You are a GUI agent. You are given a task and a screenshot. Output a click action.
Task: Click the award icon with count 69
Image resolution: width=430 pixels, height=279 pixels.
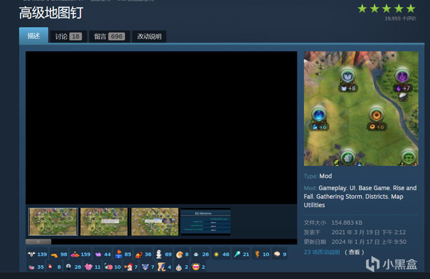coord(159,254)
